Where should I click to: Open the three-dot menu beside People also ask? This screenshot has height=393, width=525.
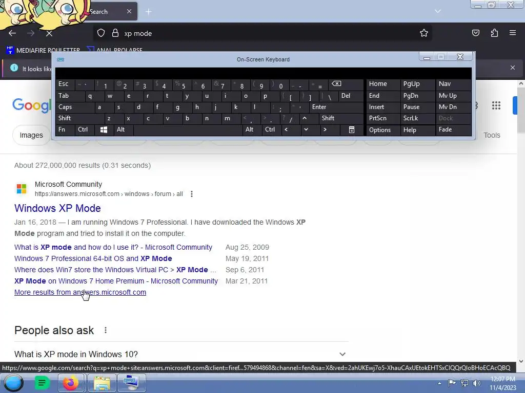(106, 330)
